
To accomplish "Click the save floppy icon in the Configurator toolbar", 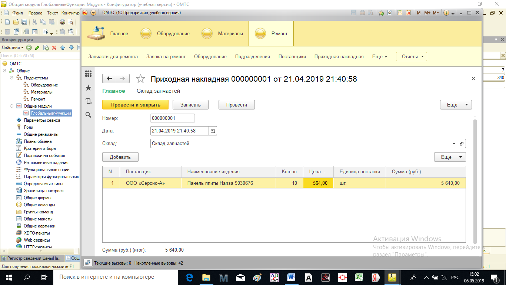I will click(x=24, y=22).
